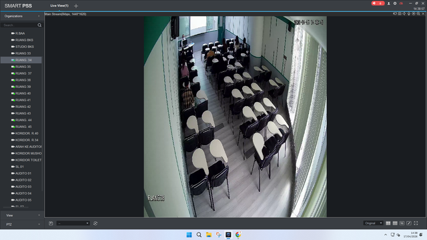The height and width of the screenshot is (240, 427).
Task: Switch to the Live View(1) tab
Action: coord(59,6)
